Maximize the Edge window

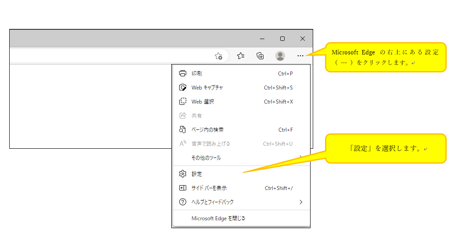282,39
